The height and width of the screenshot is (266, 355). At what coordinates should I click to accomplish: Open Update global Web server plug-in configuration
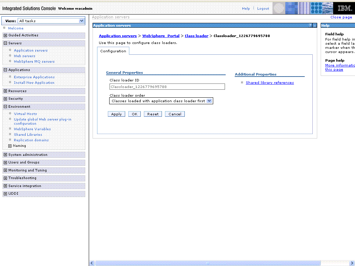[x=43, y=122]
